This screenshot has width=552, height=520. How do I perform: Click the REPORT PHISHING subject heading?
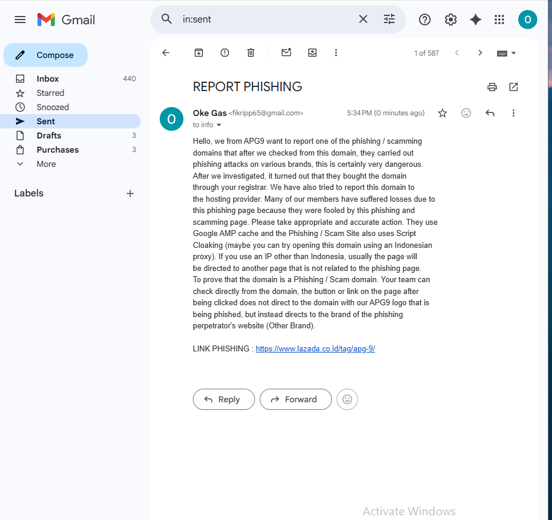247,86
